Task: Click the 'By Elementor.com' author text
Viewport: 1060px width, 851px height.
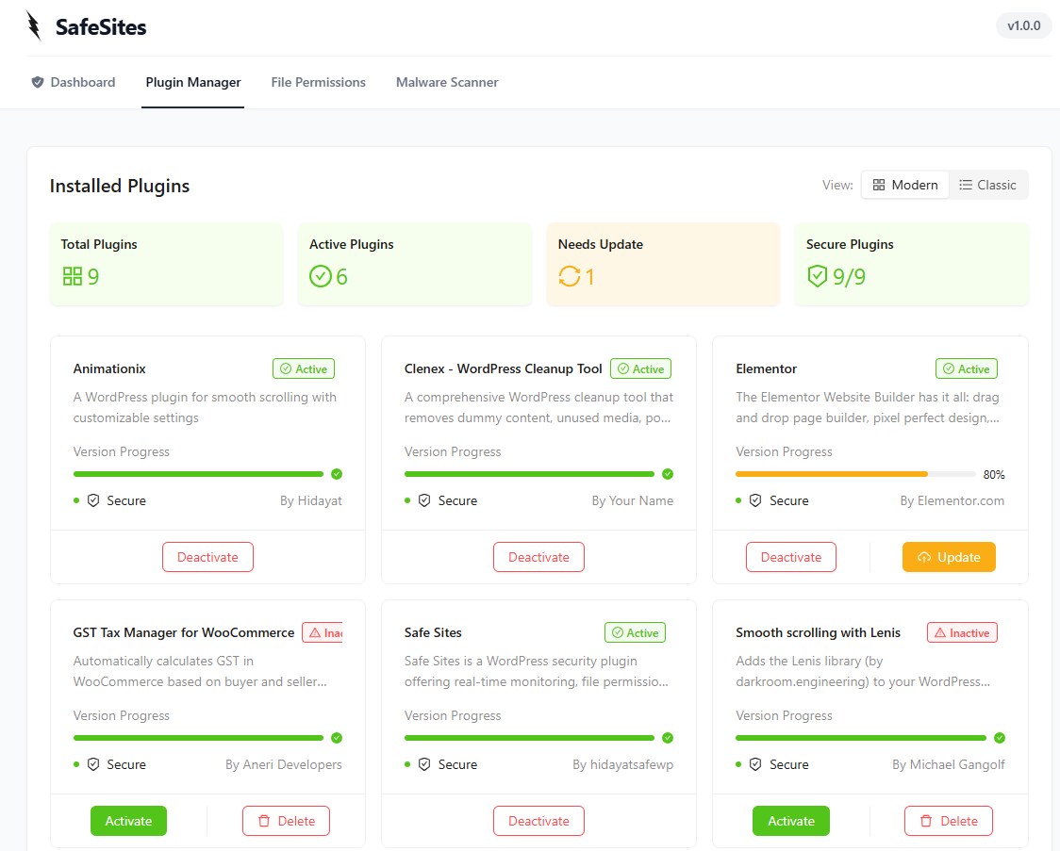Action: 952,500
